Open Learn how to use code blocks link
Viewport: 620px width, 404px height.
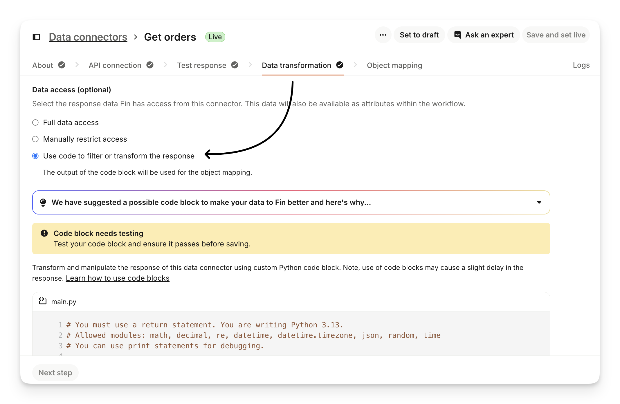pyautogui.click(x=118, y=278)
